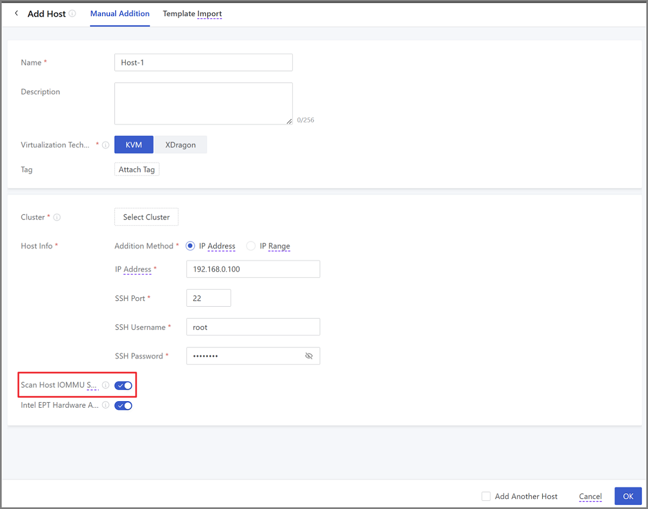Click info icon next to Add Host title
The height and width of the screenshot is (509, 648).
point(72,13)
